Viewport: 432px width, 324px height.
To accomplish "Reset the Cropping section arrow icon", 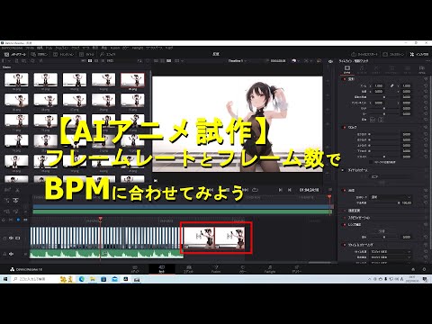I will [426, 127].
